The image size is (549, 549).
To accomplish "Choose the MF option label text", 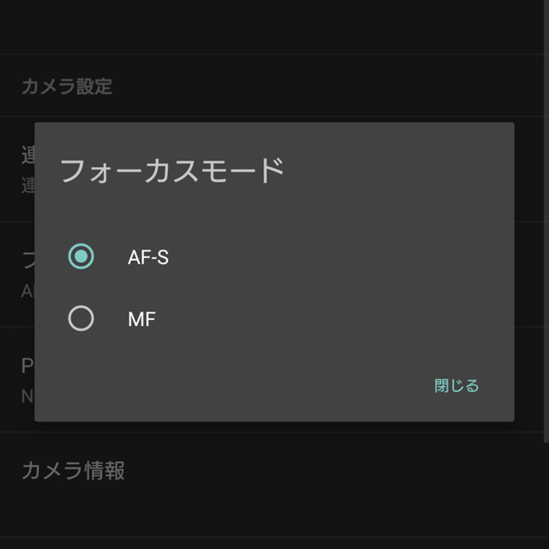I will (142, 319).
